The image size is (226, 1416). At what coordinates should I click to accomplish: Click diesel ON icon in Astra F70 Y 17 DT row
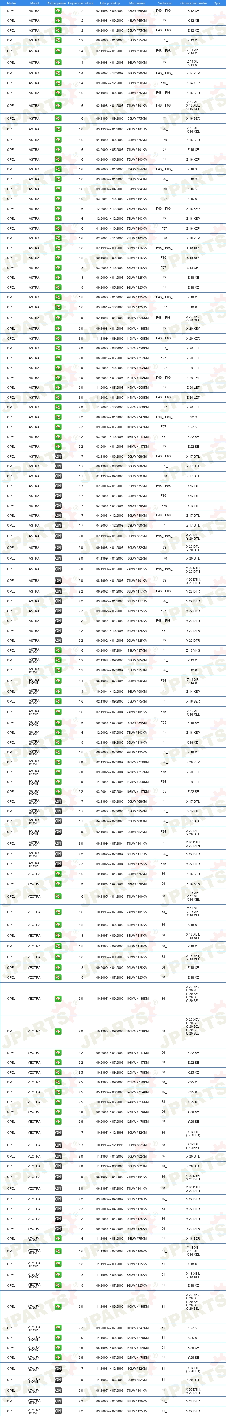[x=58, y=506]
